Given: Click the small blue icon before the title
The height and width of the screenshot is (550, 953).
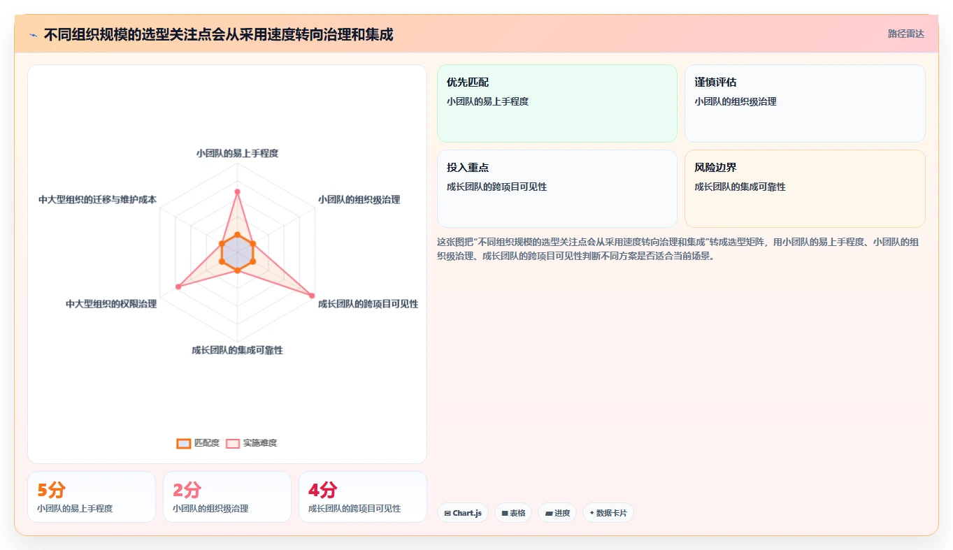Looking at the screenshot, I should [33, 34].
